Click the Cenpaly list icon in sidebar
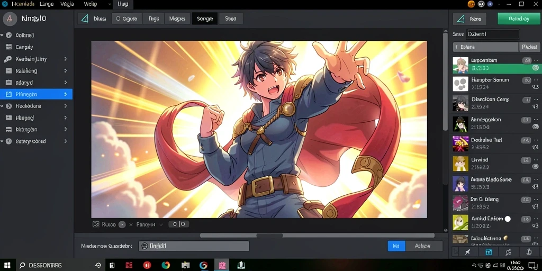Image resolution: width=542 pixels, height=271 pixels. [9, 47]
